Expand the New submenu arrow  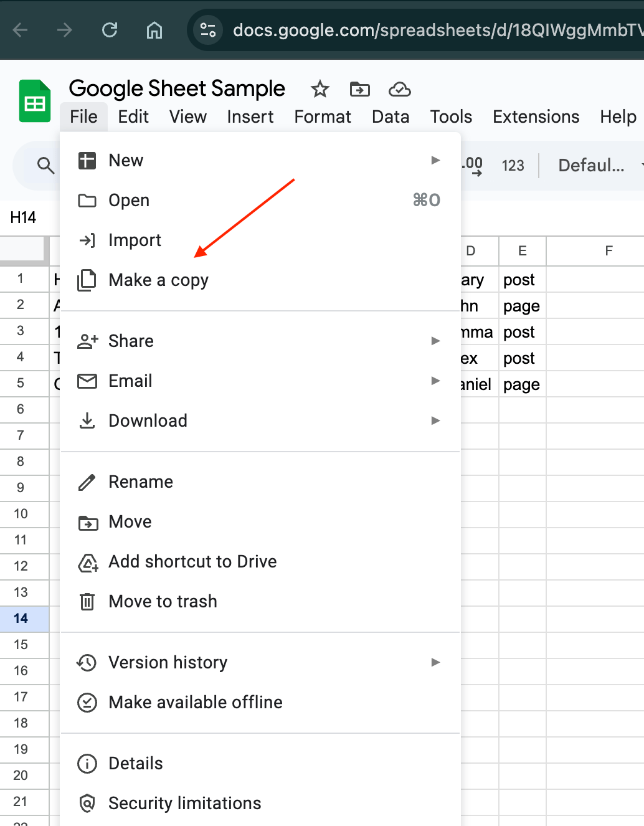point(435,160)
